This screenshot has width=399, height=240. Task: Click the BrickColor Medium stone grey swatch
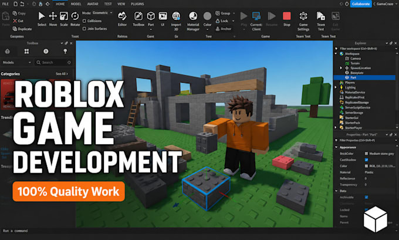[366, 154]
